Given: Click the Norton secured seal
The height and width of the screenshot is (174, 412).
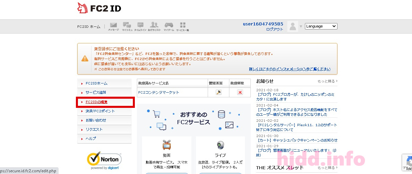Looking at the screenshot, I should [x=104, y=160].
